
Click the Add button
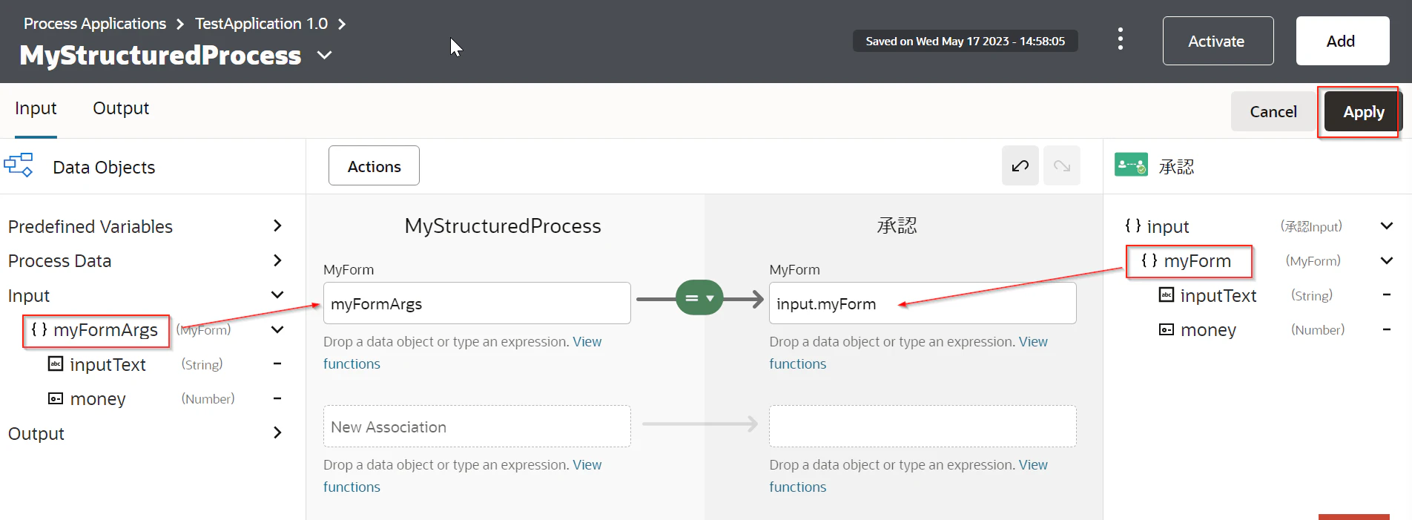pos(1342,41)
